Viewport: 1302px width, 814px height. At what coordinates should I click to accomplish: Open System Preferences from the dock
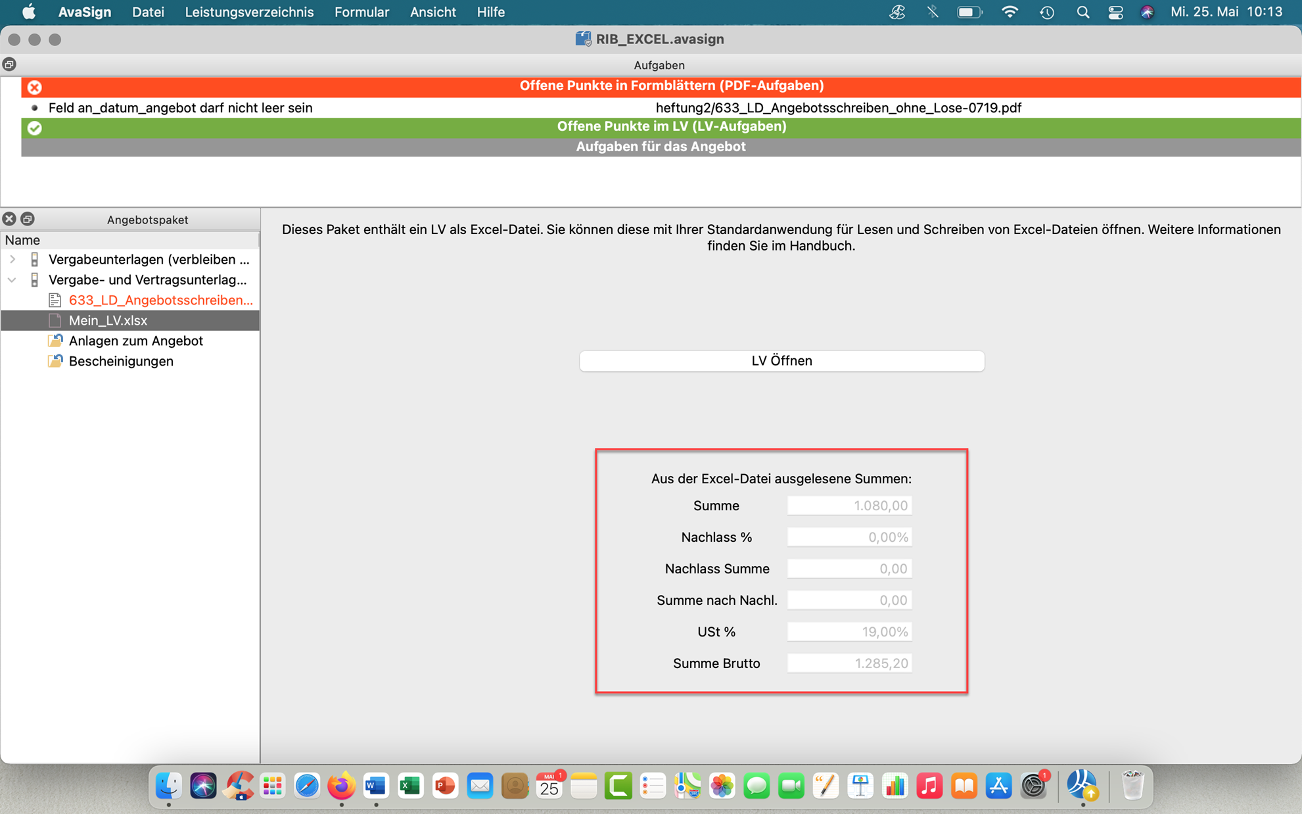click(x=1033, y=786)
